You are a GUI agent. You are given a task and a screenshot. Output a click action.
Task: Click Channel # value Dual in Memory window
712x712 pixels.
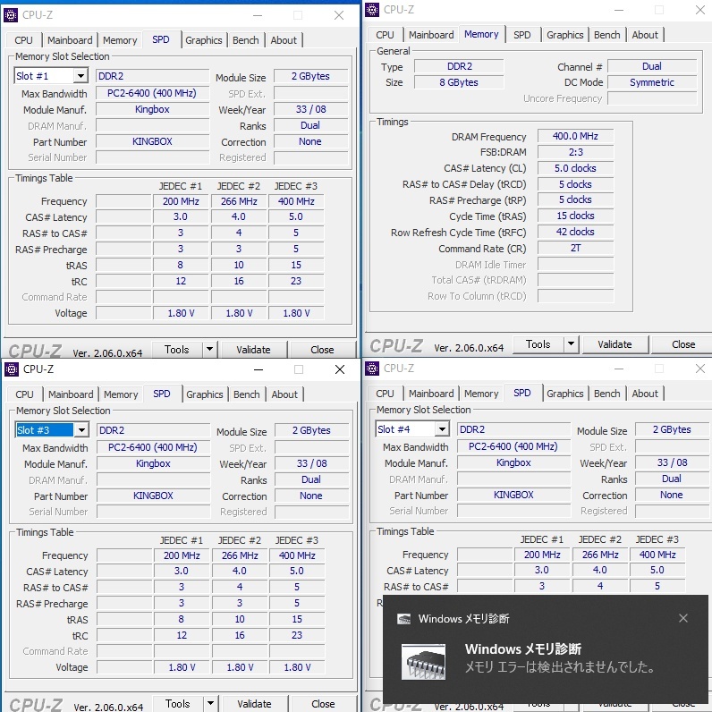[651, 66]
